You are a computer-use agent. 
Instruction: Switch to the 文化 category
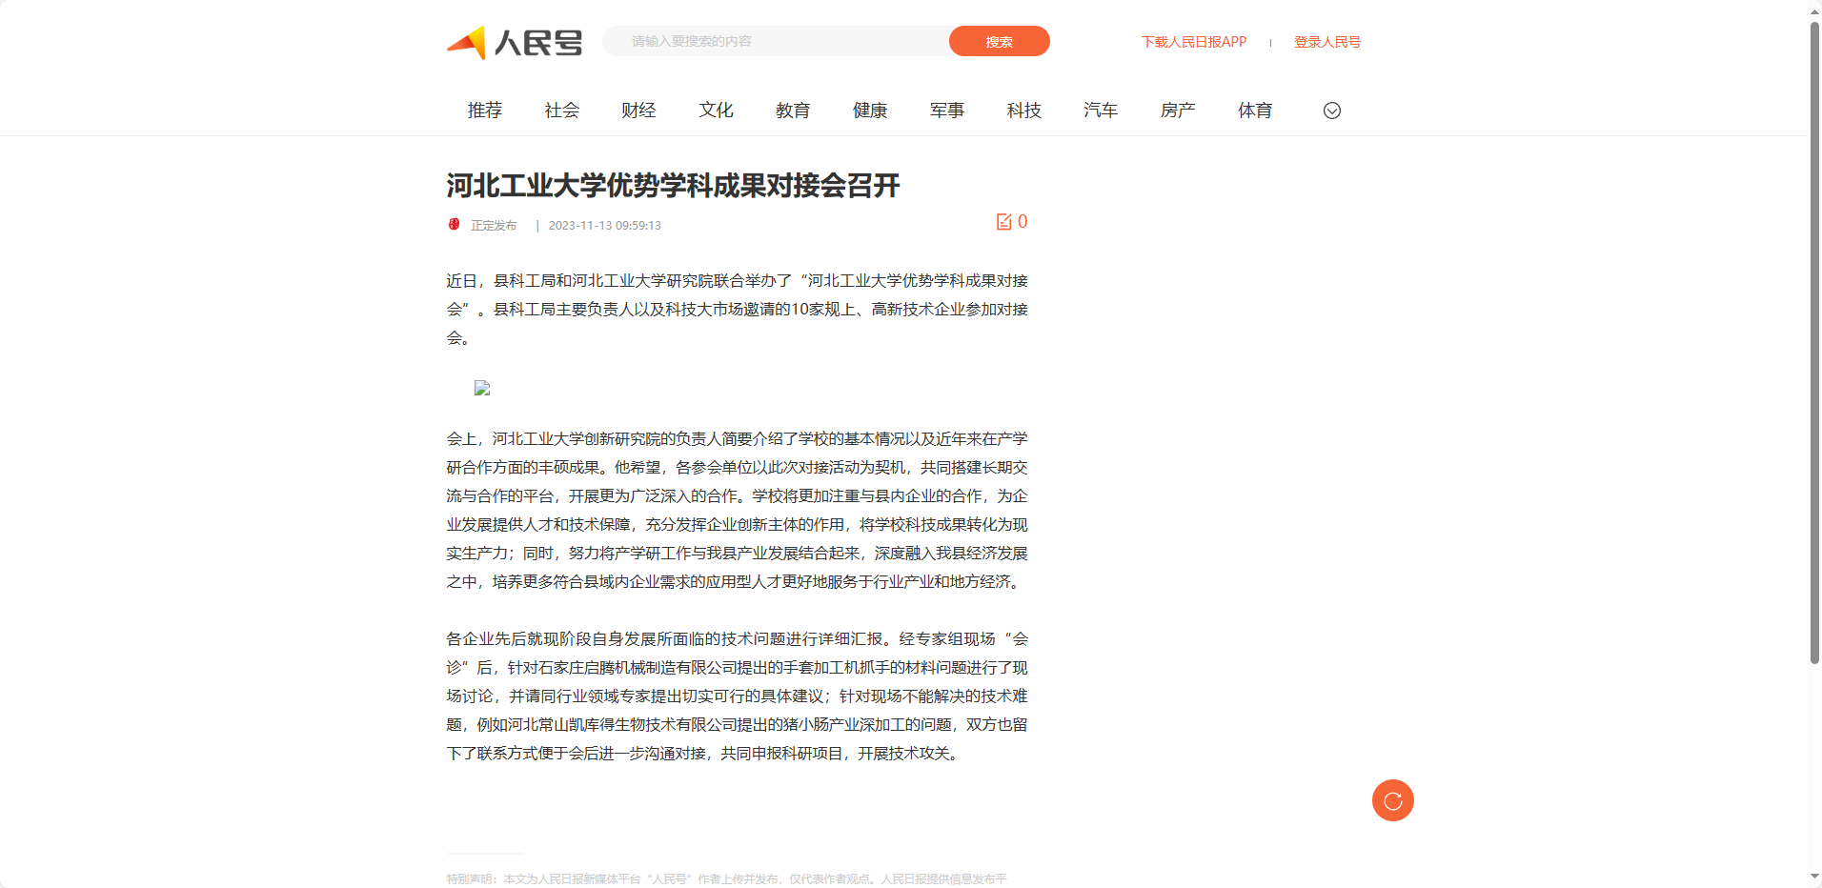click(716, 111)
